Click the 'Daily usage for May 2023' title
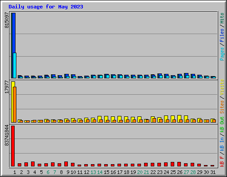This screenshot has height=177, width=227. (x=46, y=7)
